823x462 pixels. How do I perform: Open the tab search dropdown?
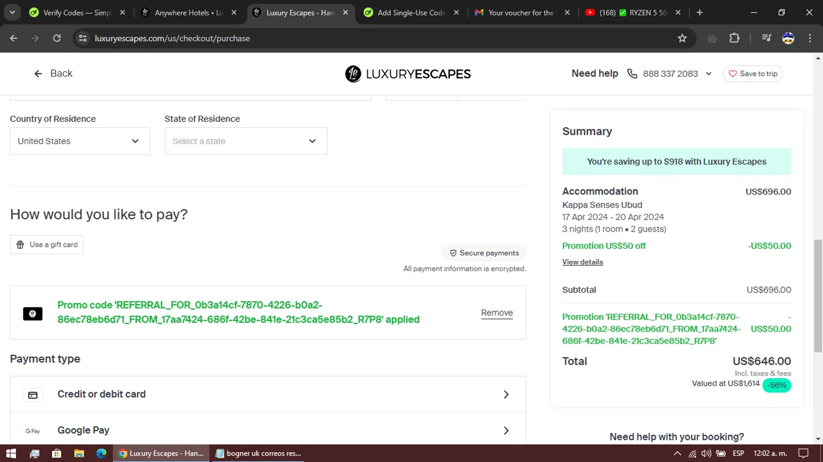coord(12,13)
